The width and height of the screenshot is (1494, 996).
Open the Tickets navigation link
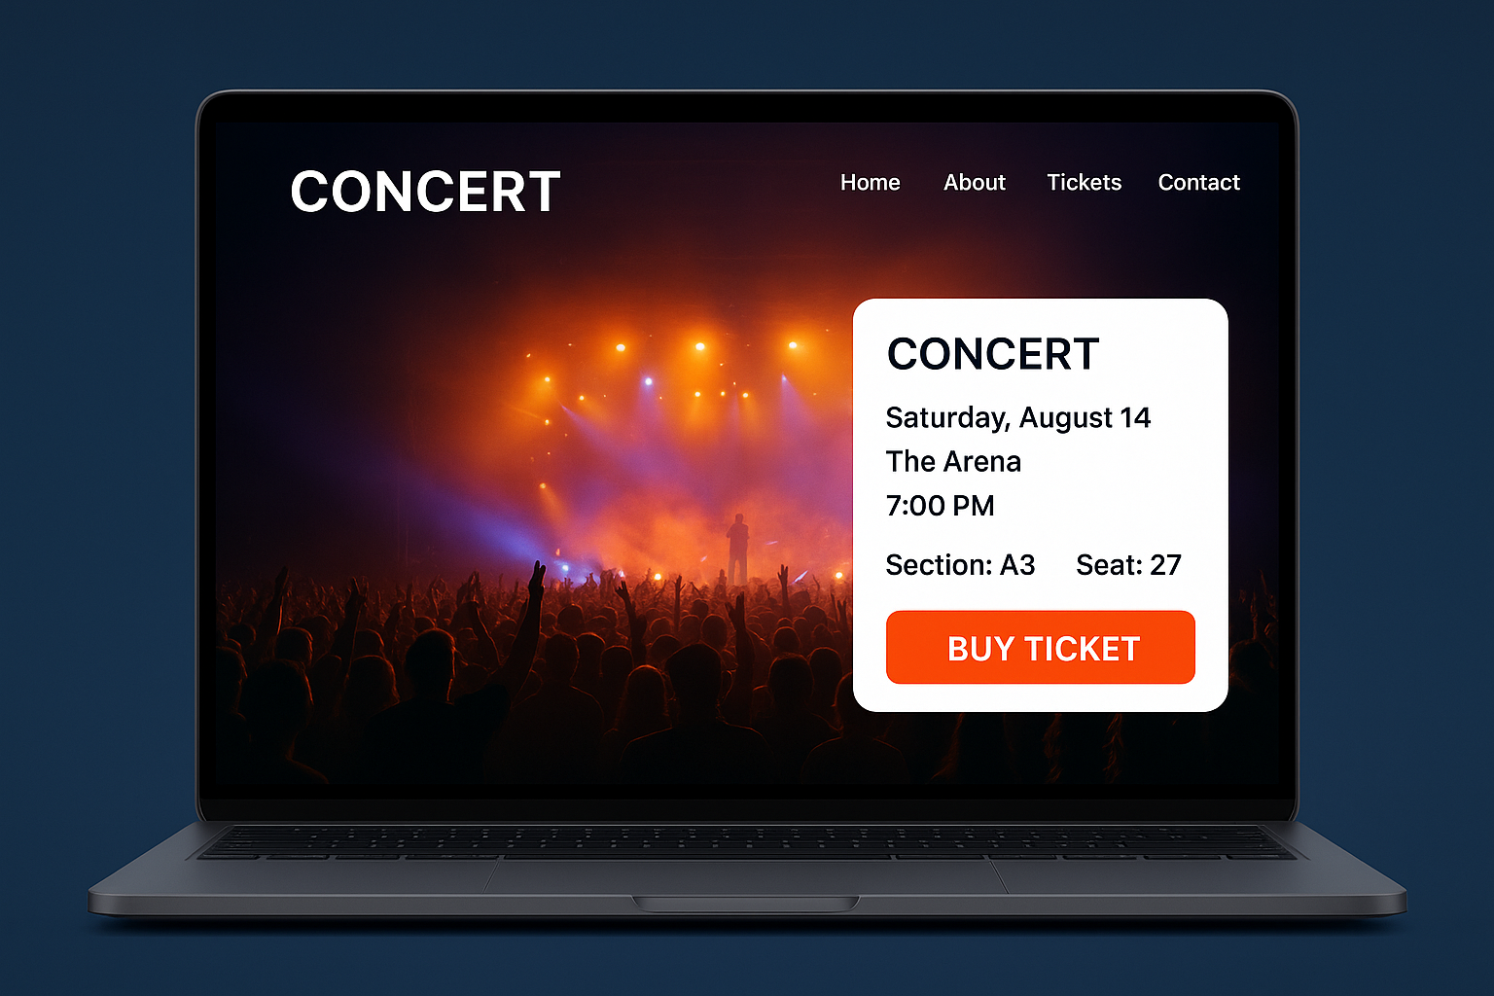(1084, 183)
